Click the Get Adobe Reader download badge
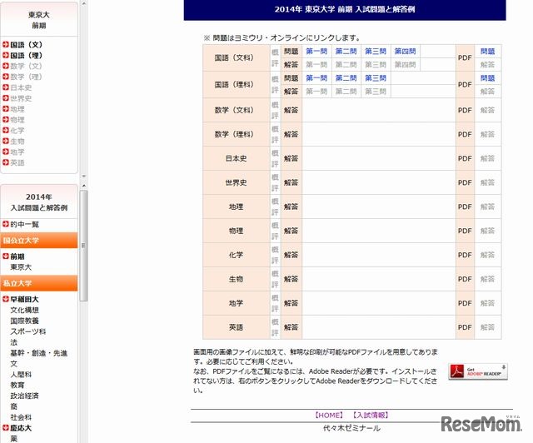Image resolution: width=533 pixels, height=443 pixels. click(477, 371)
